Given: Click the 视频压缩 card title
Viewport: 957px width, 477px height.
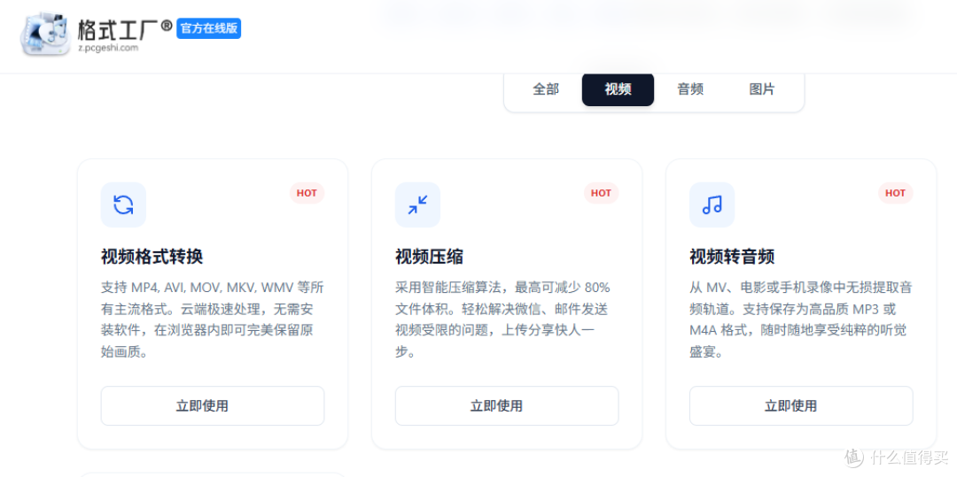Looking at the screenshot, I should click(429, 257).
